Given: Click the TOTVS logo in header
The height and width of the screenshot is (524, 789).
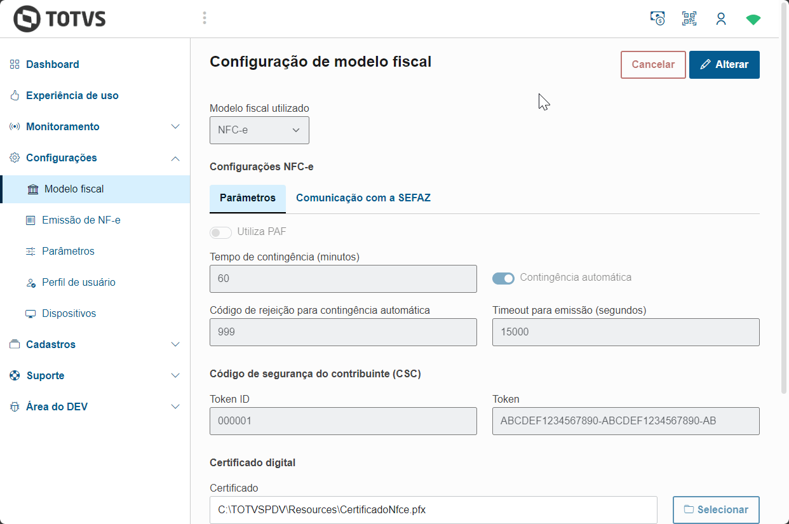Looking at the screenshot, I should pyautogui.click(x=60, y=18).
